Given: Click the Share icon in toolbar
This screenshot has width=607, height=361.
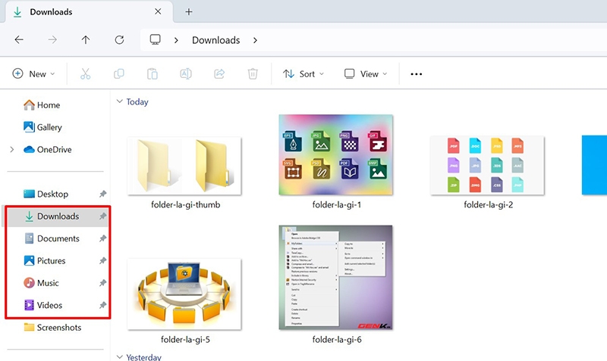Looking at the screenshot, I should point(219,74).
